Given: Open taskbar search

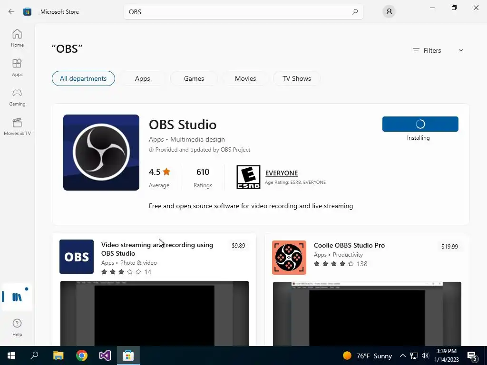Looking at the screenshot, I should pyautogui.click(x=34, y=355).
